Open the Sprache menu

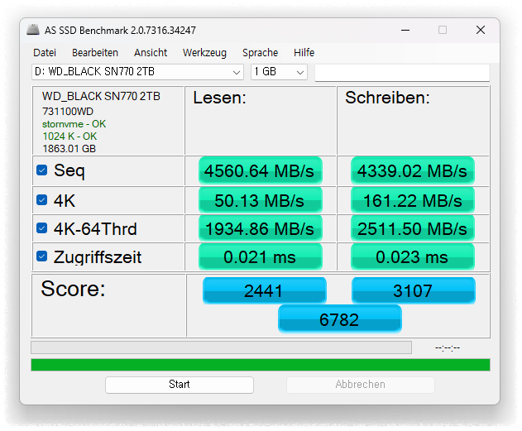pyautogui.click(x=260, y=53)
